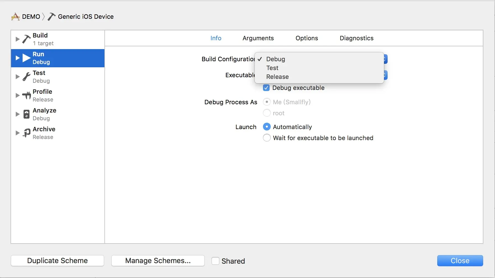Screen dimensions: 495x278
Task: Select the Profile instrument icon
Action: 27,95
